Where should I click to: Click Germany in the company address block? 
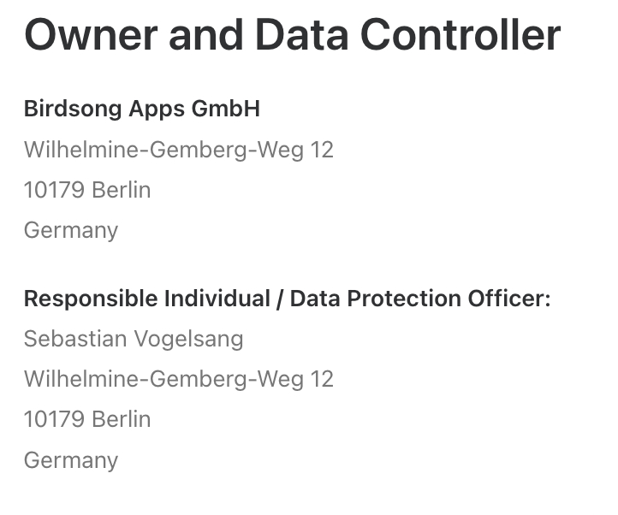point(71,231)
